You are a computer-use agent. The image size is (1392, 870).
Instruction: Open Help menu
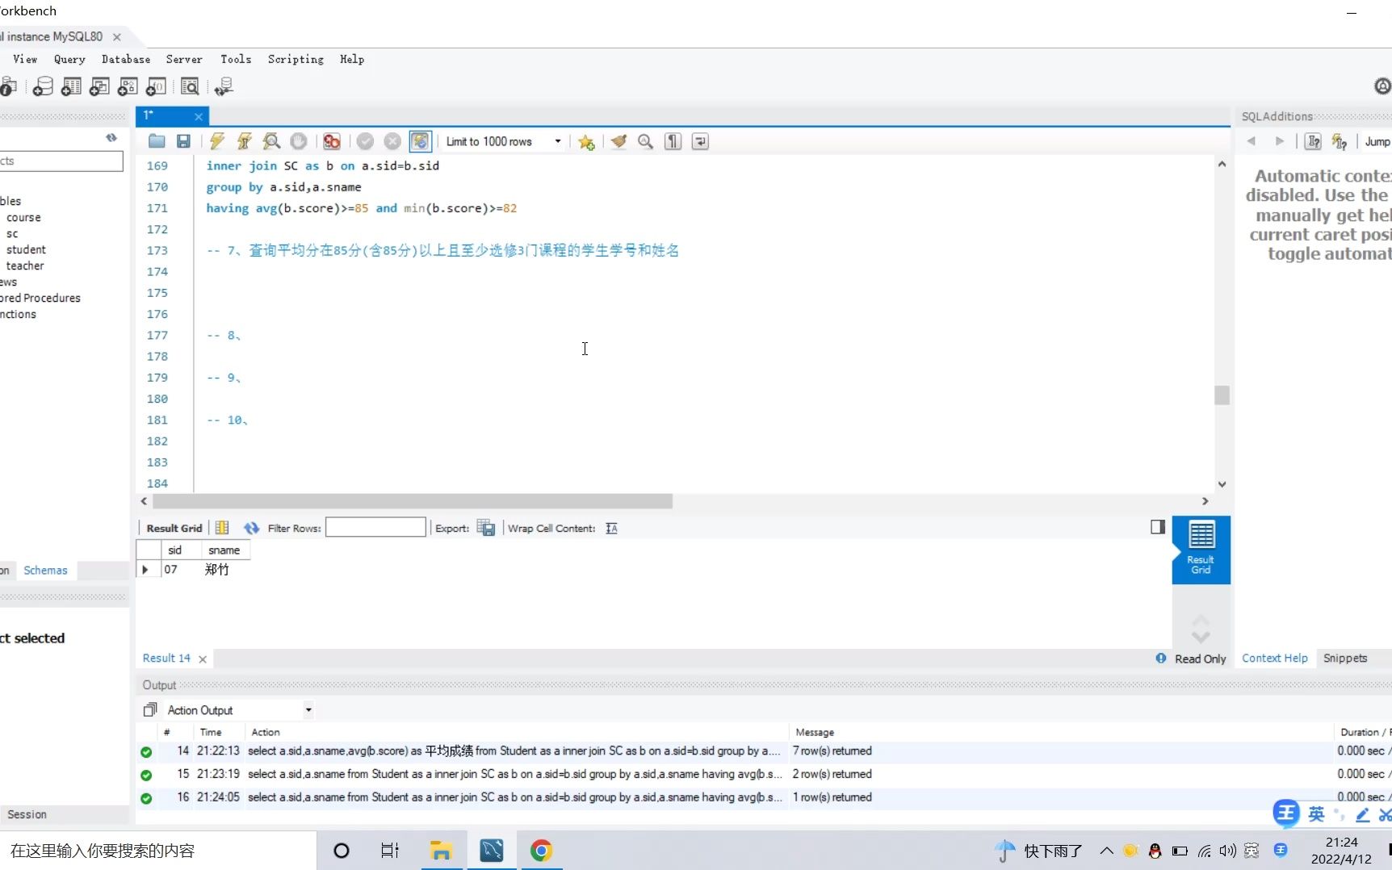pos(352,59)
